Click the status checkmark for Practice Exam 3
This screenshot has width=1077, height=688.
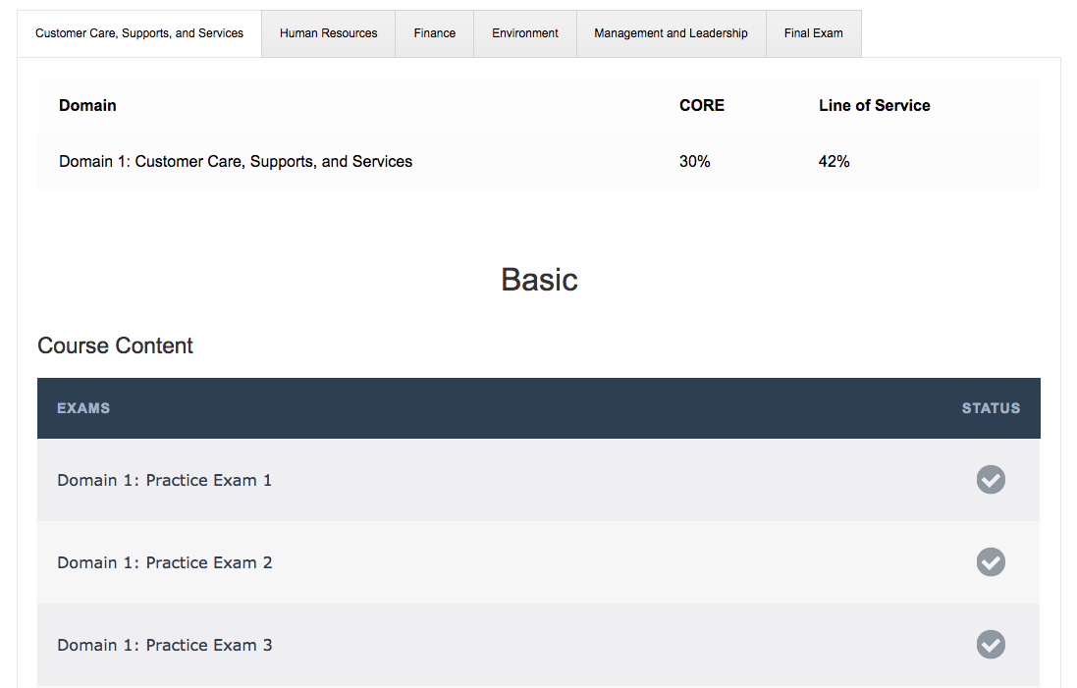tap(991, 645)
